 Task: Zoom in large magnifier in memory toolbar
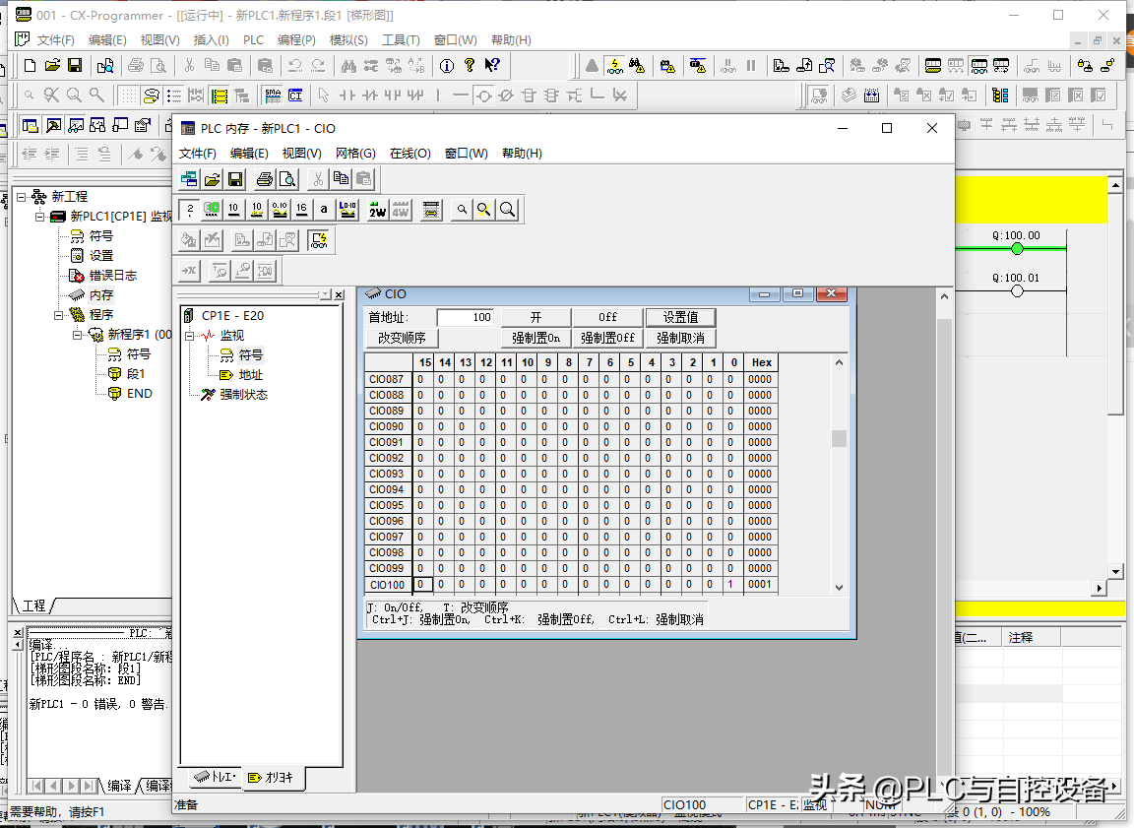pyautogui.click(x=508, y=210)
